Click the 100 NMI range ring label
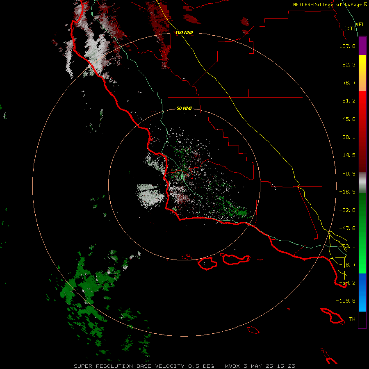 coord(184,32)
